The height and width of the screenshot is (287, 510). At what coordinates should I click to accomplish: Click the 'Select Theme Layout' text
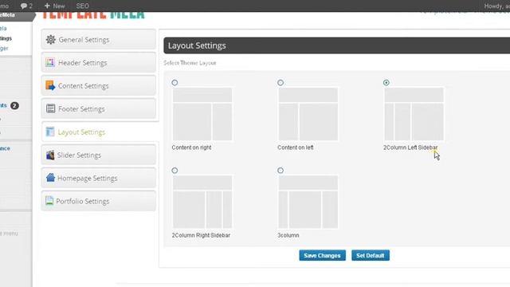pos(190,63)
